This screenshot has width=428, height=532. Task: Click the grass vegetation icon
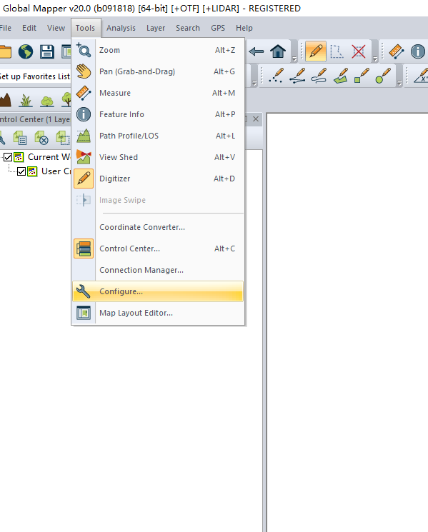pyautogui.click(x=26, y=101)
